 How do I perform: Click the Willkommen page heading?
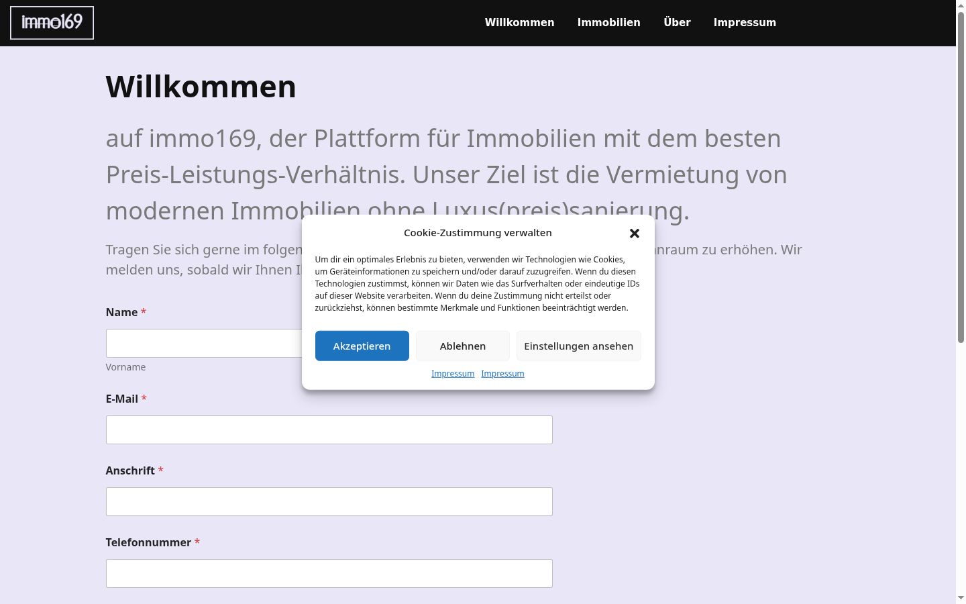click(201, 87)
